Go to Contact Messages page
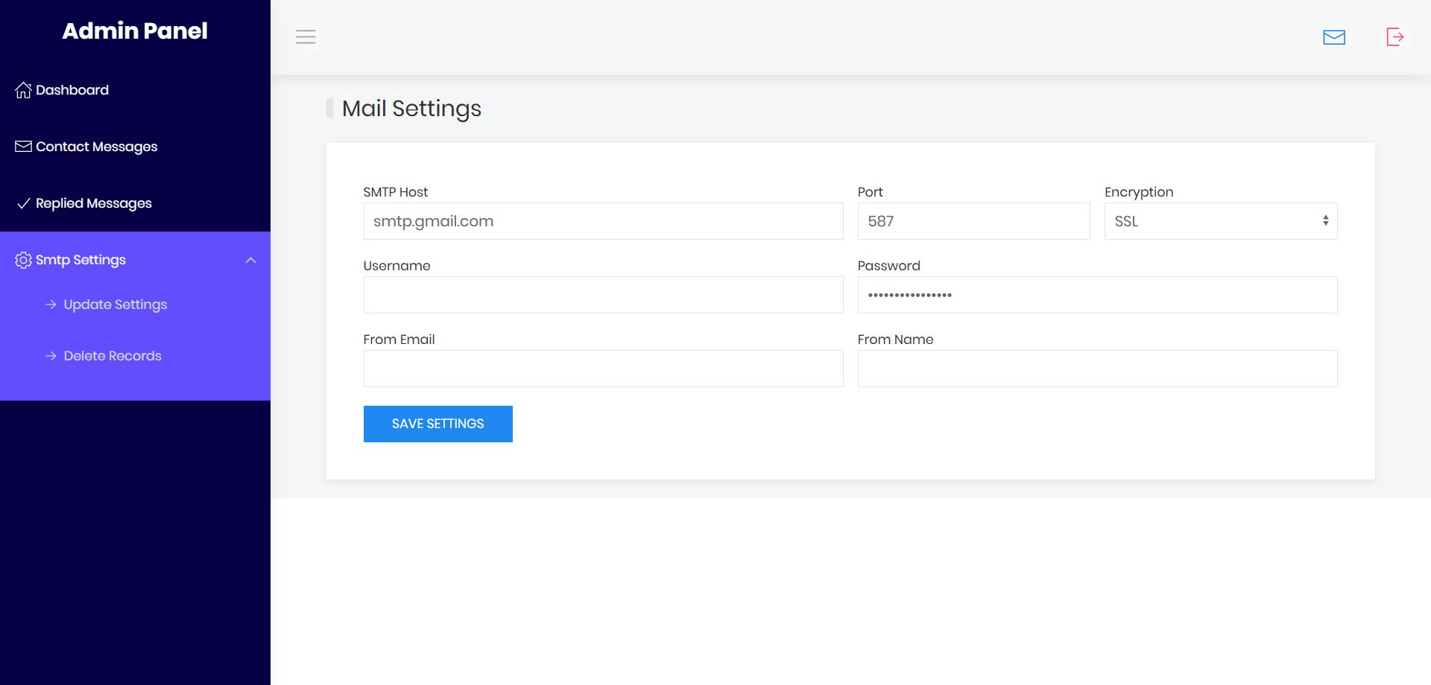 click(96, 147)
